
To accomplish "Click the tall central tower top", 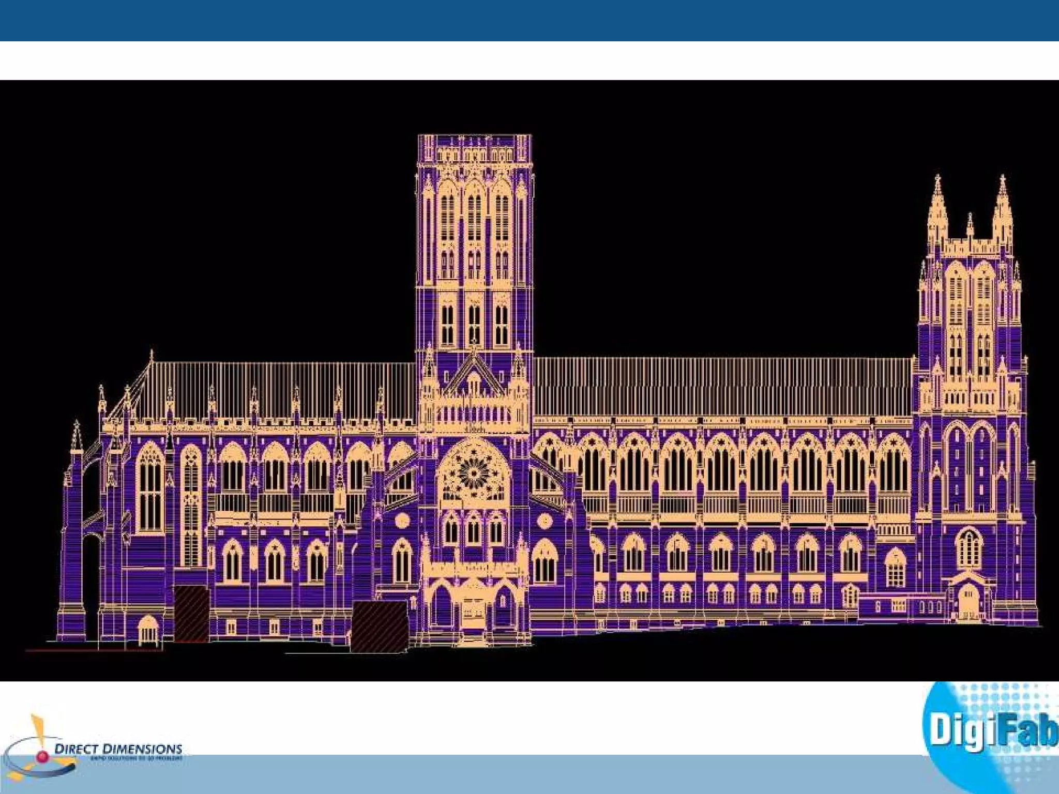I will [x=474, y=147].
